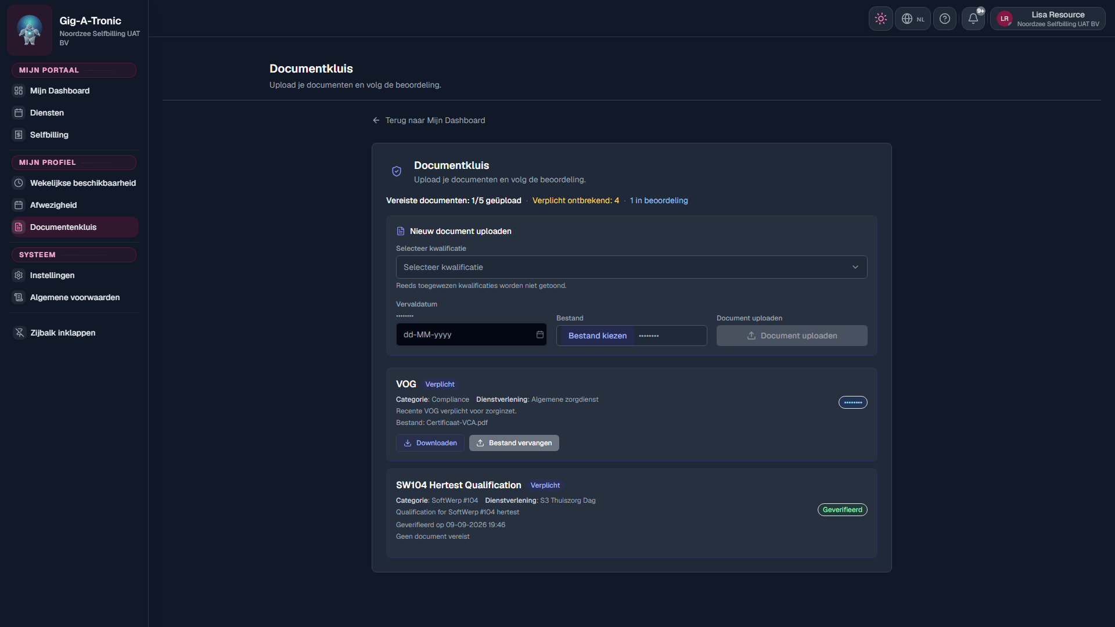Click 'Vereiste documenten: 1/5 geüpload' text
1115x627 pixels.
454,200
